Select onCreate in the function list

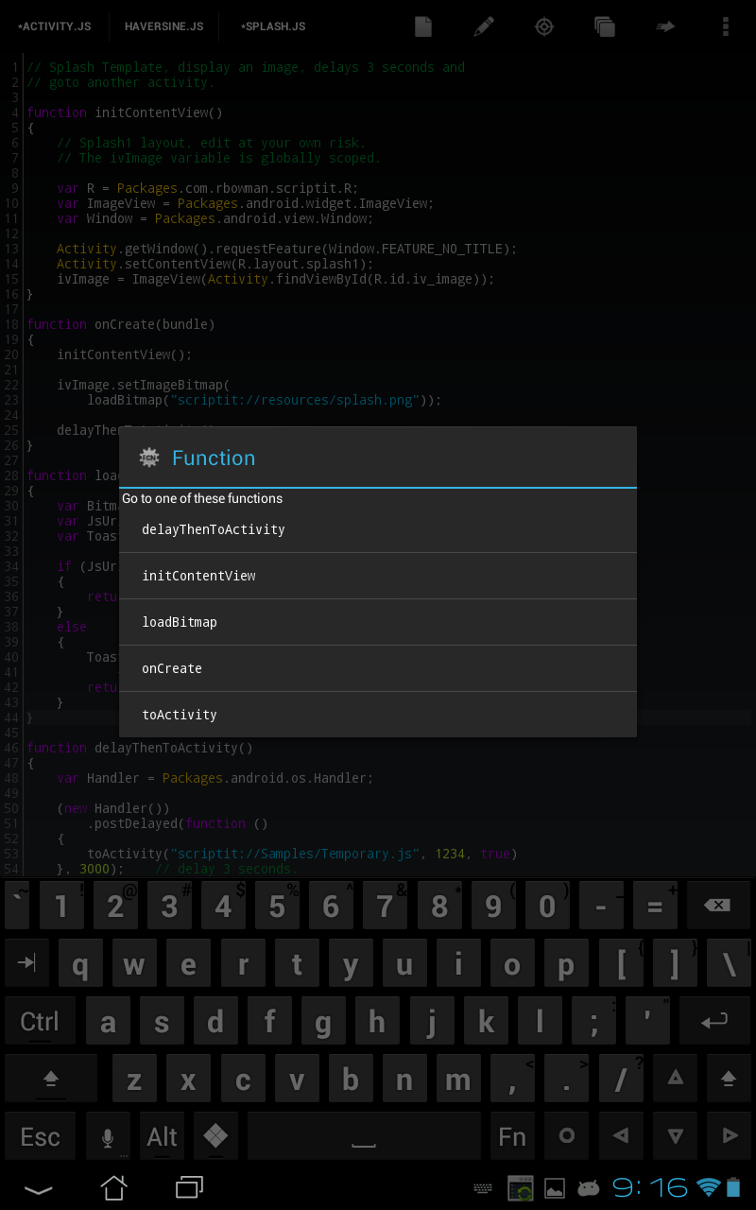click(x=171, y=668)
